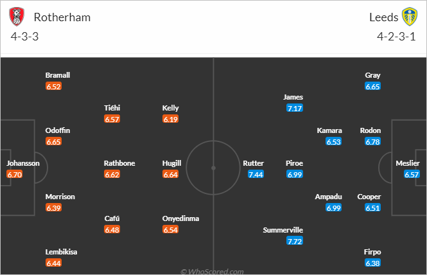The image size is (427, 275).
Task: Click the Rotherham club crest icon
Action: coord(17,17)
